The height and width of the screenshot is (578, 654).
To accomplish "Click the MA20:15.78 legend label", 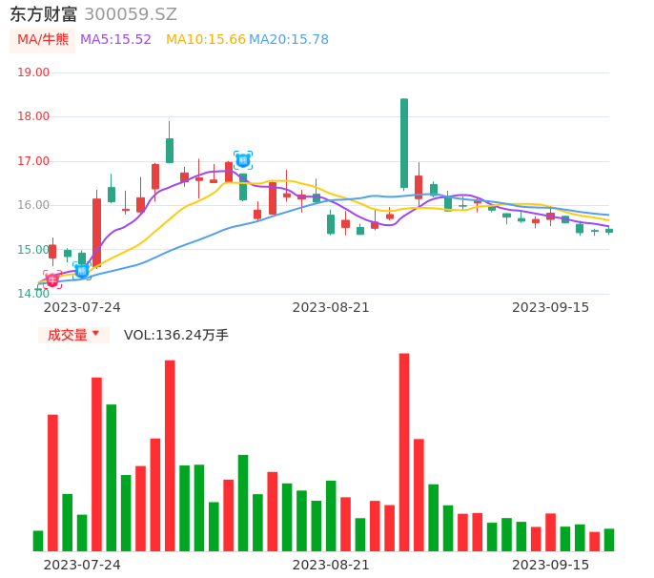I will 289,39.
